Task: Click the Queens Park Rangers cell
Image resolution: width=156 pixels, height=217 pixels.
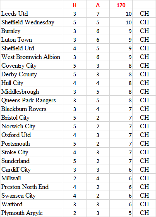Action: click(32, 100)
